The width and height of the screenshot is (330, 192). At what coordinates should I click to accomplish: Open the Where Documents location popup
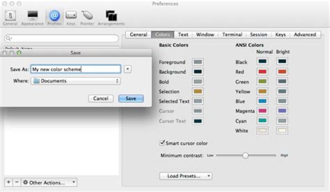point(76,81)
